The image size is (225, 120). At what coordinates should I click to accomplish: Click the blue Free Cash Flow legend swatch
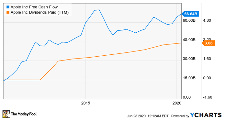(8, 7)
